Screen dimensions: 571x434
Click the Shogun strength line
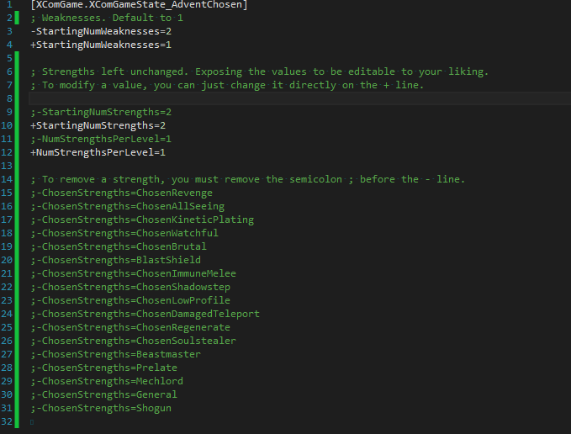101,408
